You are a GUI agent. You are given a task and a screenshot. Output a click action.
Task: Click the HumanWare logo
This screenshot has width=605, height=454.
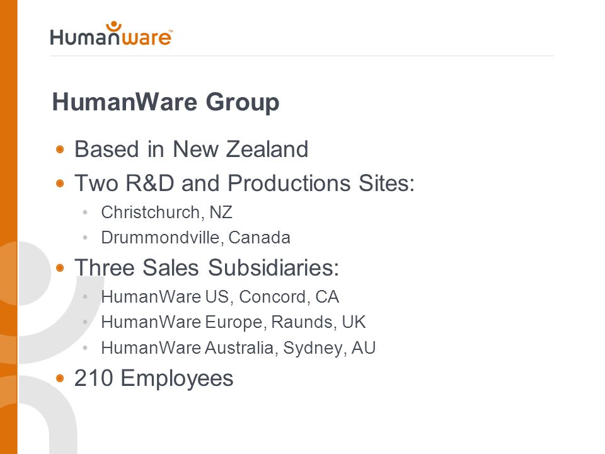tap(111, 33)
